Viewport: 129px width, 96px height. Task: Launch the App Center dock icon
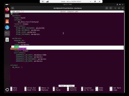click(7, 21)
